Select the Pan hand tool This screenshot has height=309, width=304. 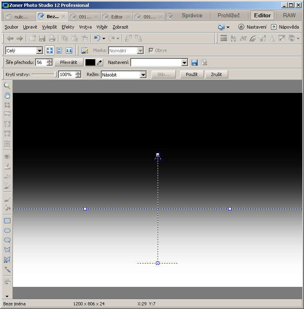pos(7,95)
